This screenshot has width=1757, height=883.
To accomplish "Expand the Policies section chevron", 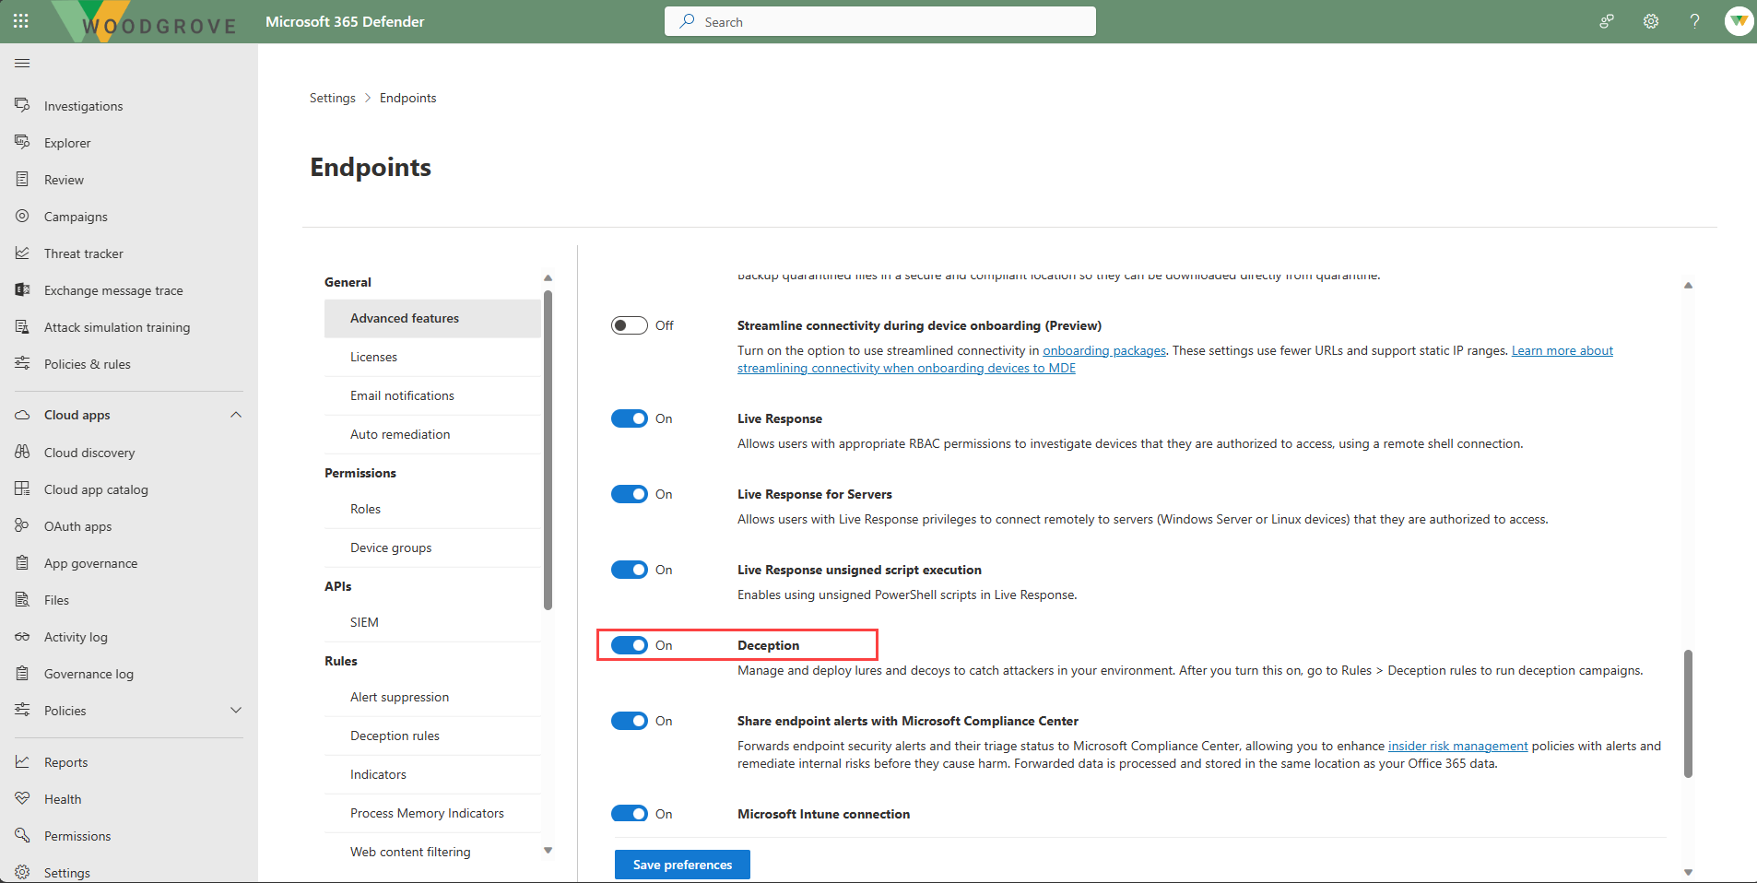I will pyautogui.click(x=236, y=710).
